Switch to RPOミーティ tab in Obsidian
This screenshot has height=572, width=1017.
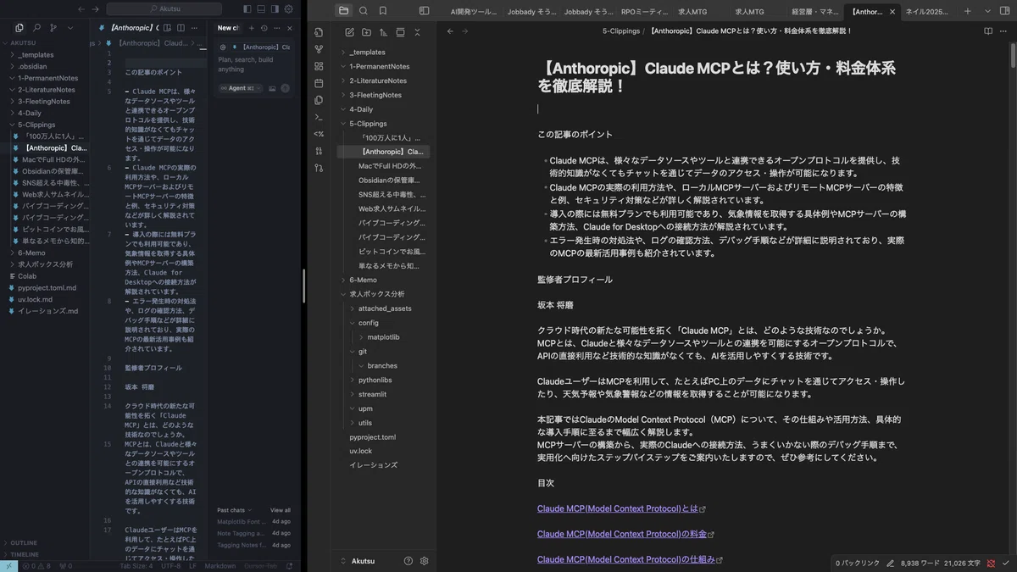click(x=646, y=12)
